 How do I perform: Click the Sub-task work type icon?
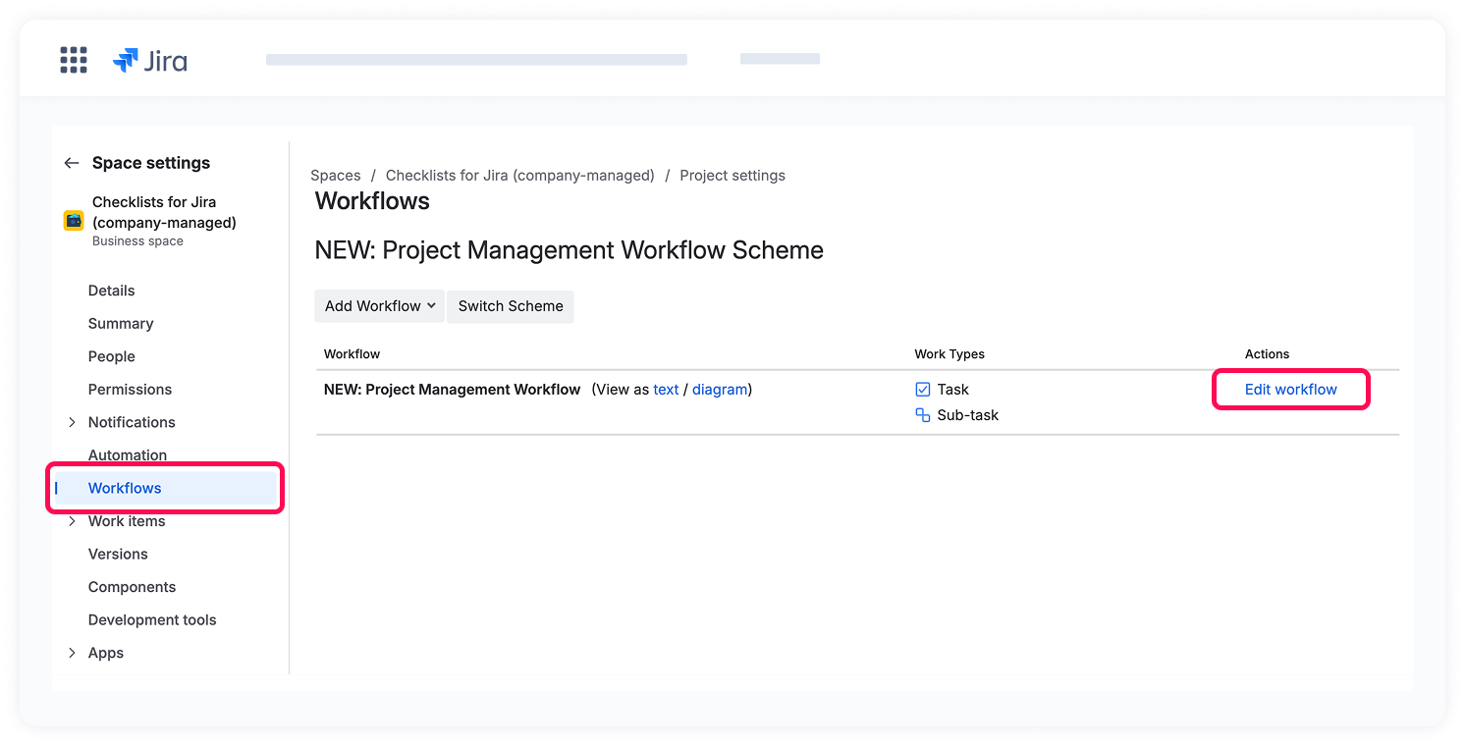pos(922,415)
